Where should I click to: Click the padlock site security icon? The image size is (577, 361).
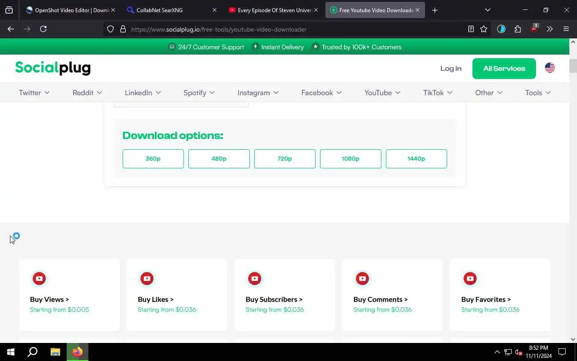coord(123,29)
